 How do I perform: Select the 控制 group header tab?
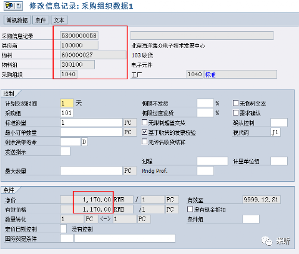click(x=9, y=94)
